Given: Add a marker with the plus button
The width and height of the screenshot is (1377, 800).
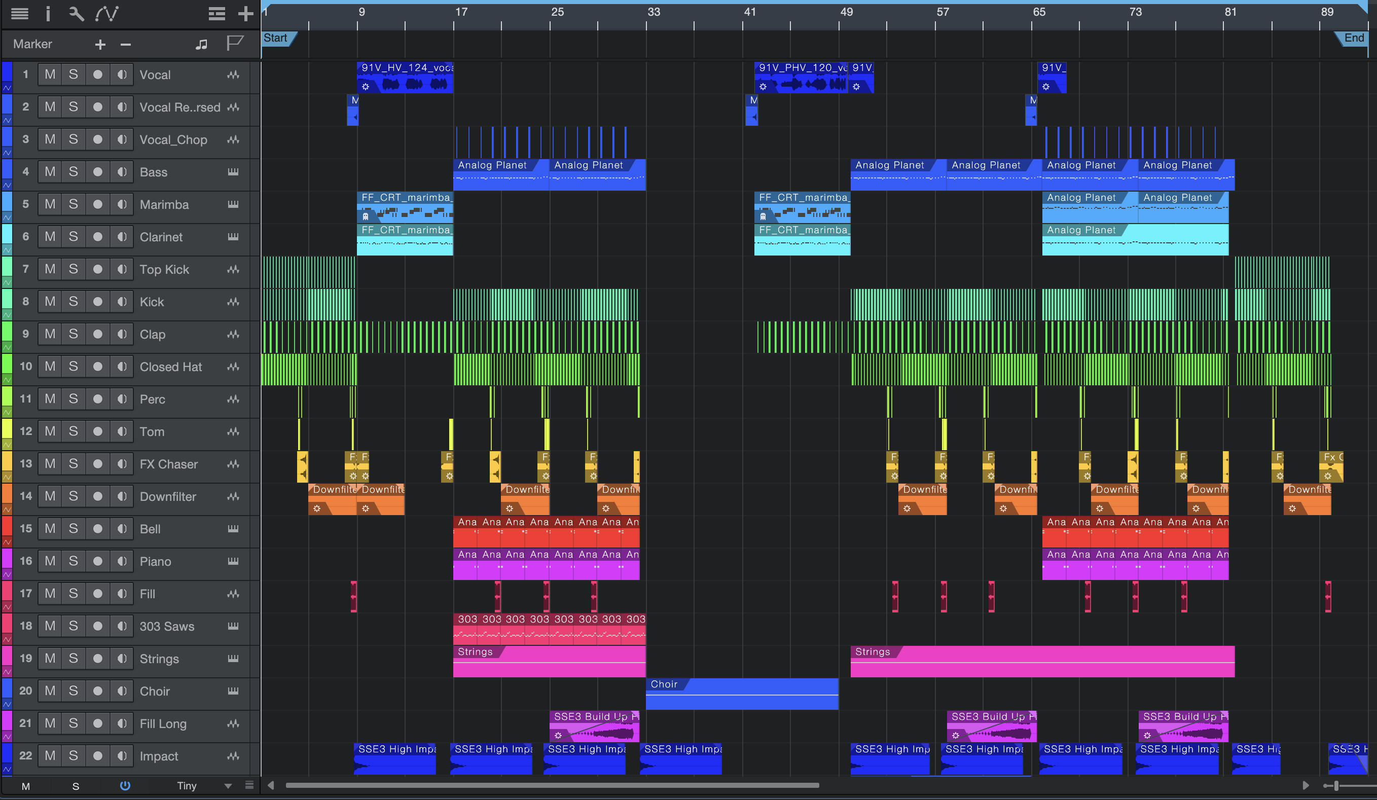Looking at the screenshot, I should [100, 44].
